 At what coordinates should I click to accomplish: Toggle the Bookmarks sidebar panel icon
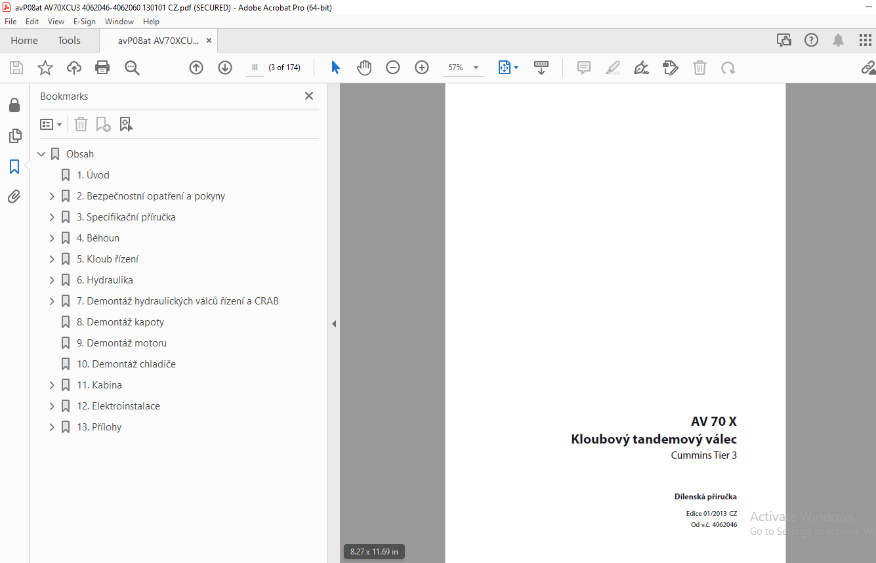coord(14,167)
